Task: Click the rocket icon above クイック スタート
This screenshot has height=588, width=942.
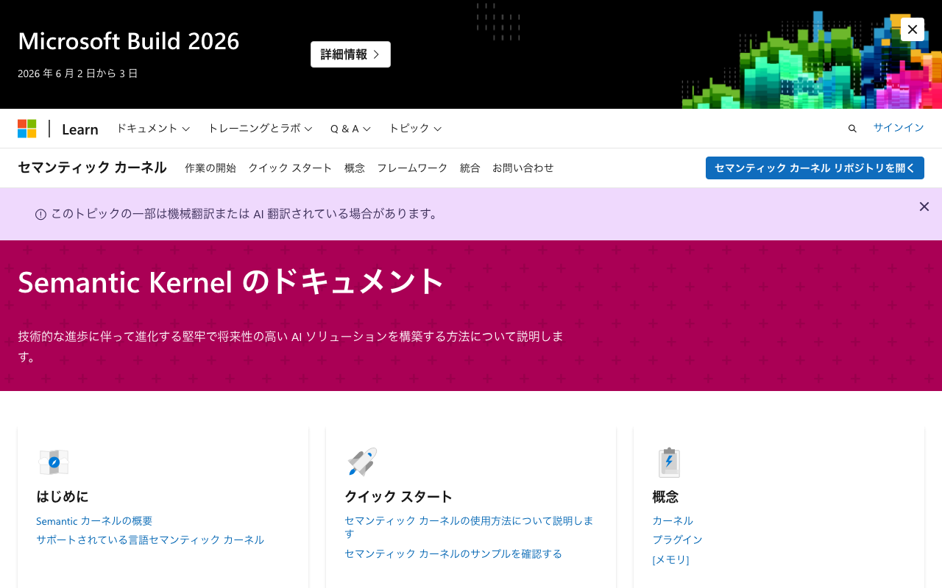Action: click(362, 462)
